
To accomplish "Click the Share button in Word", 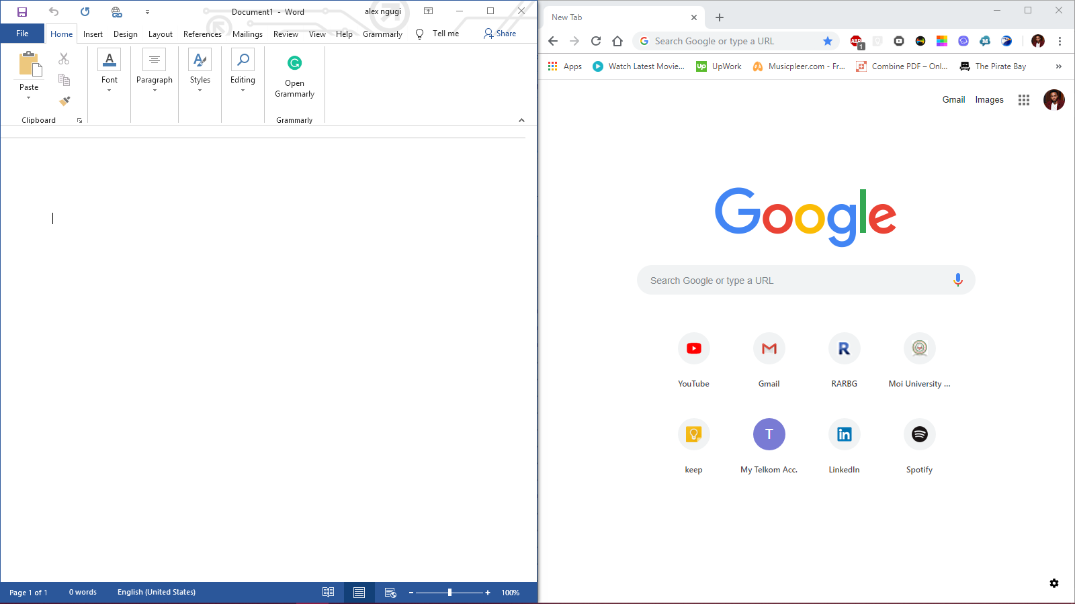I will [500, 34].
